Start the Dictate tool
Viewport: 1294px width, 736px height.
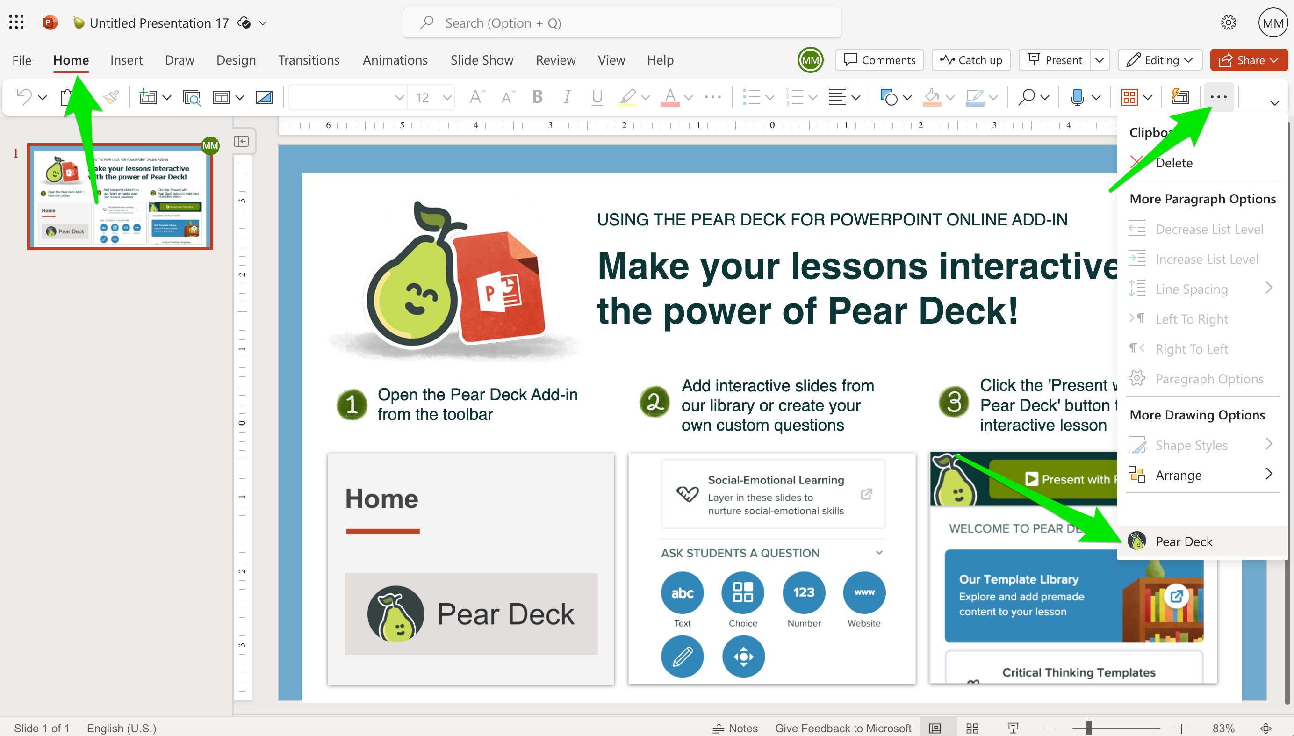(x=1079, y=97)
